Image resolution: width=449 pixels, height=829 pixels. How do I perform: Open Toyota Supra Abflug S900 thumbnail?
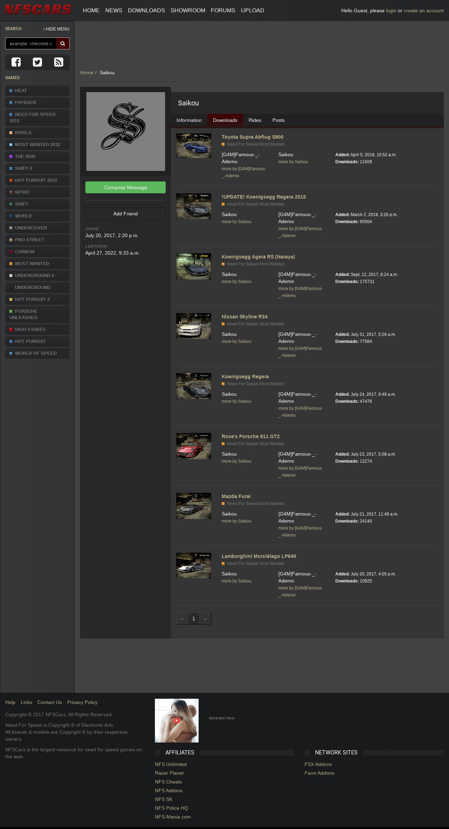(x=194, y=146)
